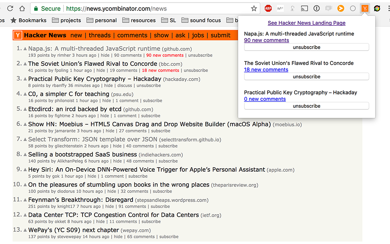Unsubscribe from Napa.js in the popup

click(307, 47)
